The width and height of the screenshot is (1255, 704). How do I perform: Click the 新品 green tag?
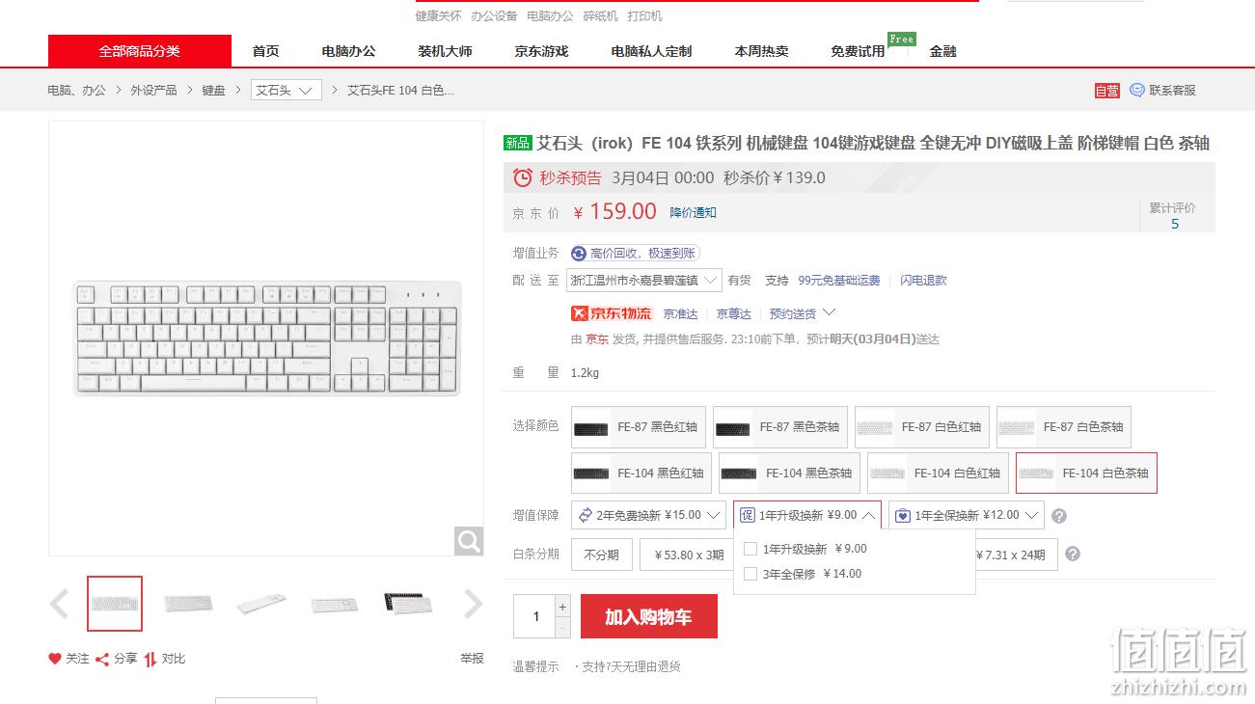[518, 143]
